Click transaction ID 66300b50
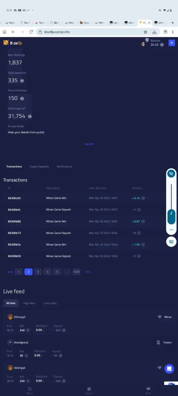The image size is (178, 396). click(14, 256)
